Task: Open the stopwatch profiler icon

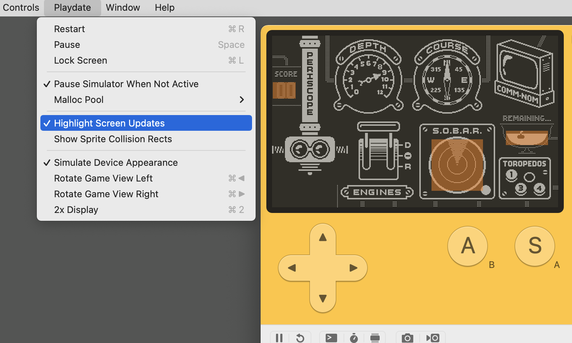Action: (354, 338)
